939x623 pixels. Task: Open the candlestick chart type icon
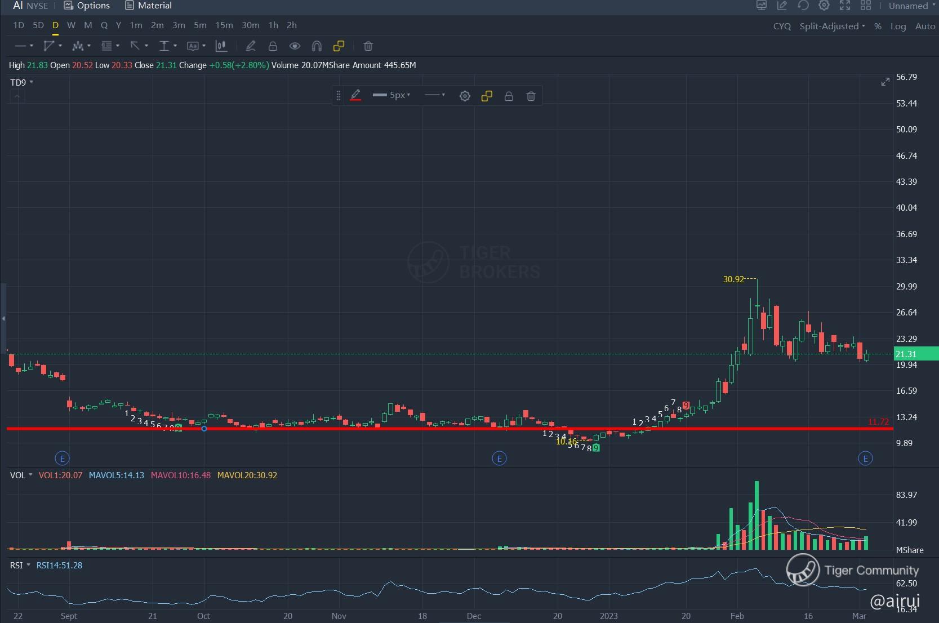(x=221, y=46)
